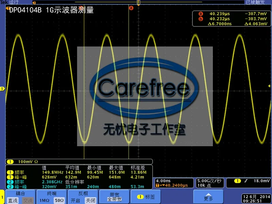Set coupling to 交流 (AC)
The height and width of the screenshot is (204, 272).
28,201
